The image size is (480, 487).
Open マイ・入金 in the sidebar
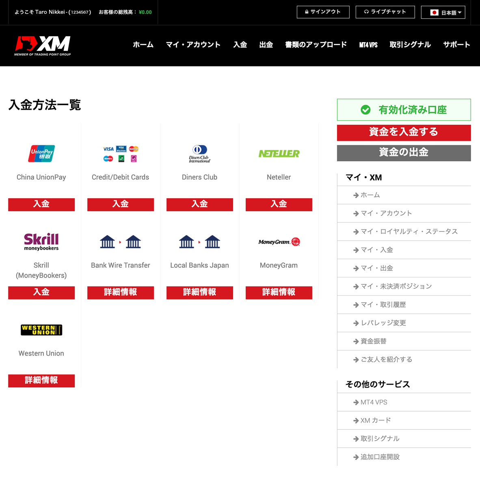coord(404,250)
